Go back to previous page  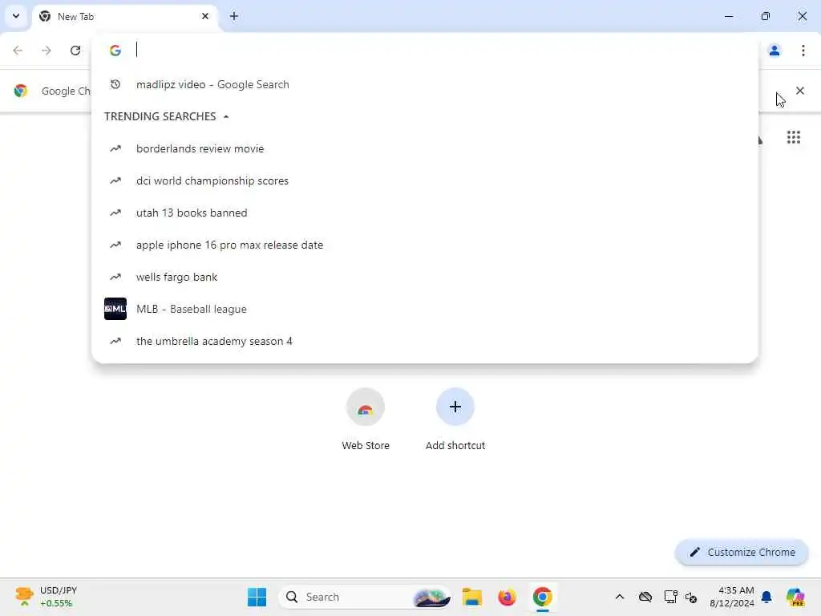pos(18,51)
